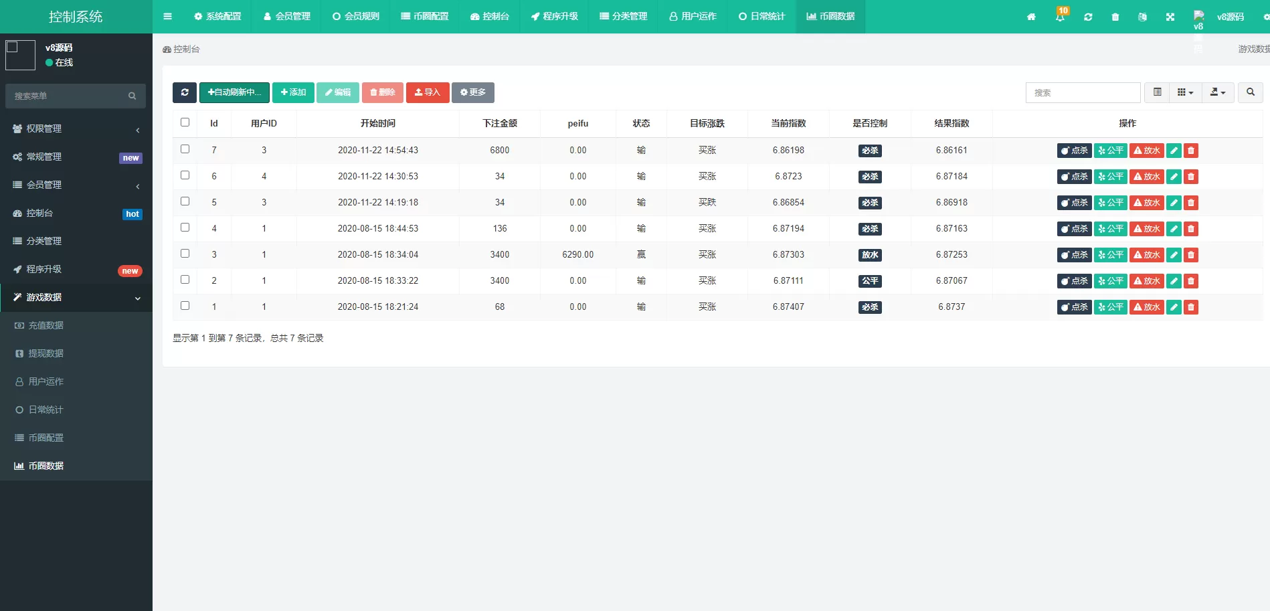Open the 会员管理 tab in top navigation
Viewport: 1270px width, 611px height.
pyautogui.click(x=286, y=17)
